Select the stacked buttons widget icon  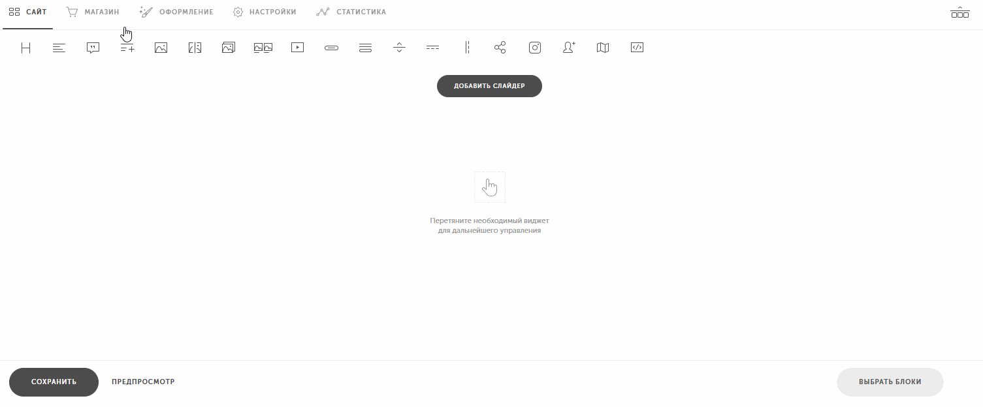[366, 48]
